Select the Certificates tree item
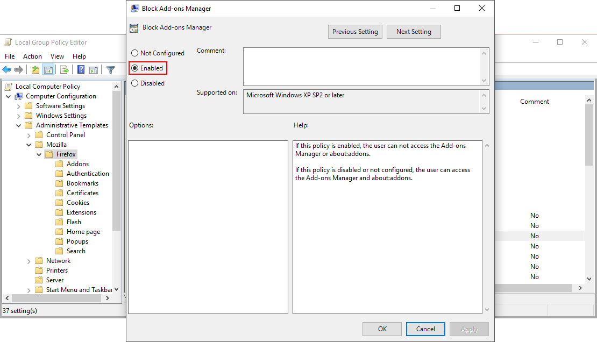This screenshot has width=597, height=342. click(x=83, y=193)
